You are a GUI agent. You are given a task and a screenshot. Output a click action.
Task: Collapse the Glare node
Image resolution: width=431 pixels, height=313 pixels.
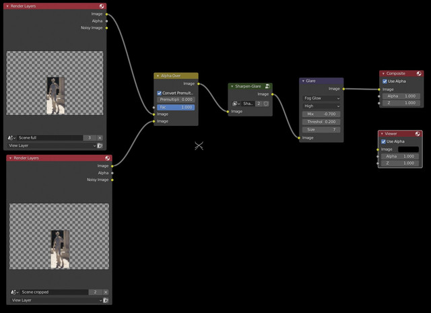[303, 81]
